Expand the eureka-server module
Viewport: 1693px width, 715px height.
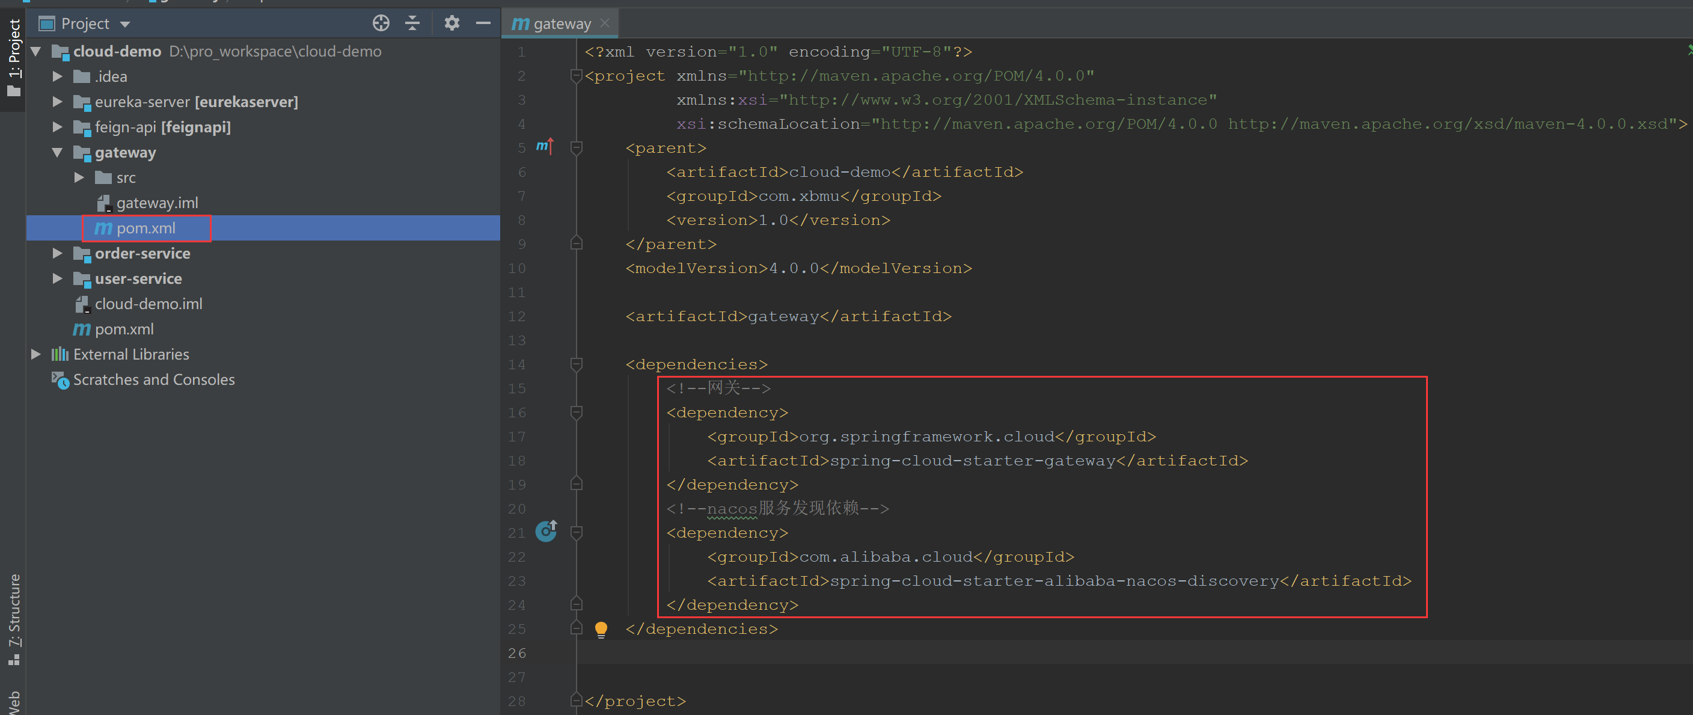click(x=57, y=102)
